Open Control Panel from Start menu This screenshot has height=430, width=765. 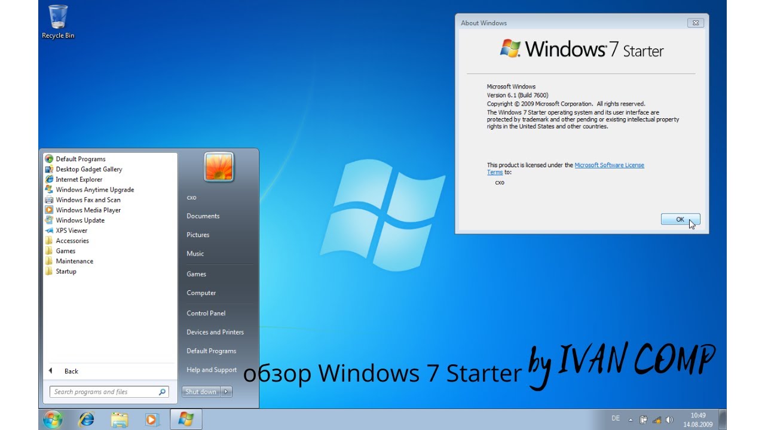click(x=206, y=313)
